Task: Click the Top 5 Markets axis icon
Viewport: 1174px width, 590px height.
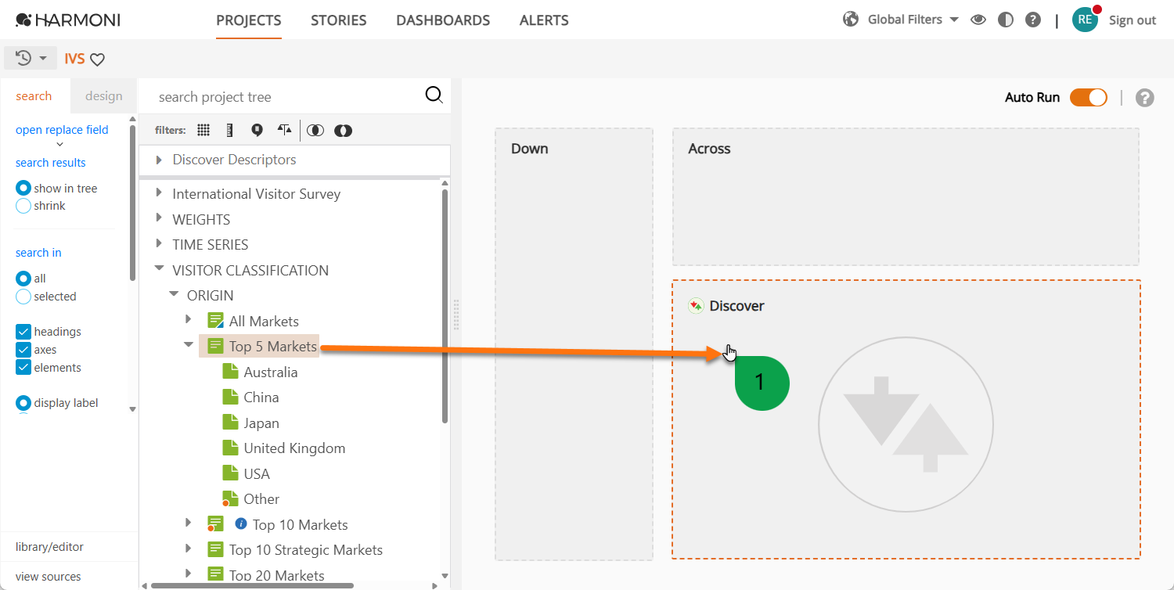Action: tap(215, 346)
